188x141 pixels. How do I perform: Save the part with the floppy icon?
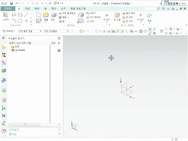(11, 3)
